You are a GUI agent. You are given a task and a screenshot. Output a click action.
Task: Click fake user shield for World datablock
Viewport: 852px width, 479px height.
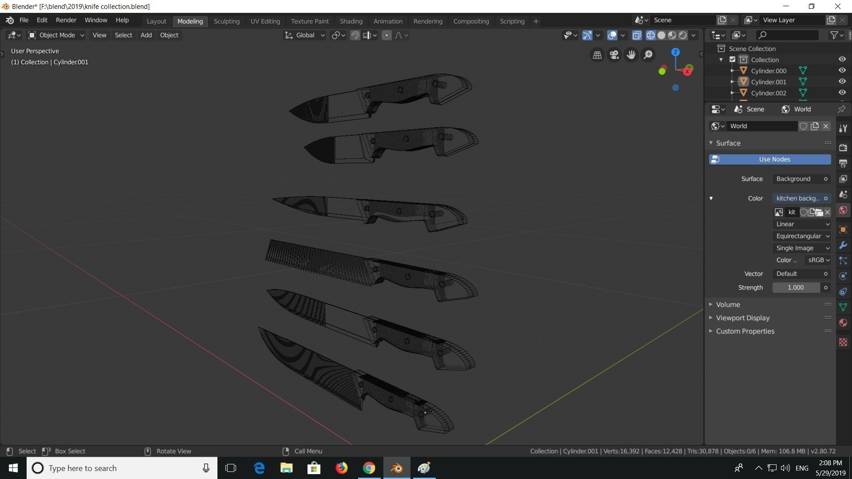(x=803, y=126)
